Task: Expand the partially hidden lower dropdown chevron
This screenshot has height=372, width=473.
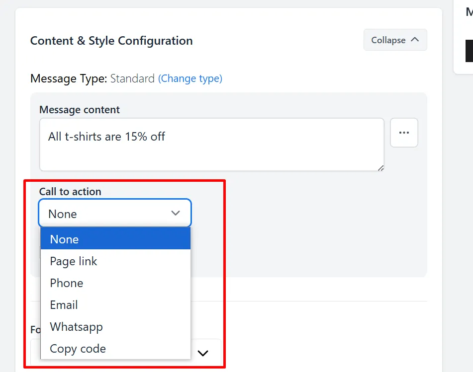Action: click(203, 353)
